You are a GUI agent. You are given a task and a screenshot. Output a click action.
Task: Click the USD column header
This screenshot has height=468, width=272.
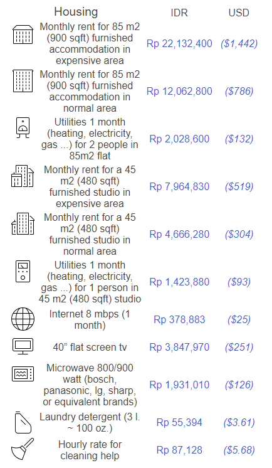(x=239, y=13)
